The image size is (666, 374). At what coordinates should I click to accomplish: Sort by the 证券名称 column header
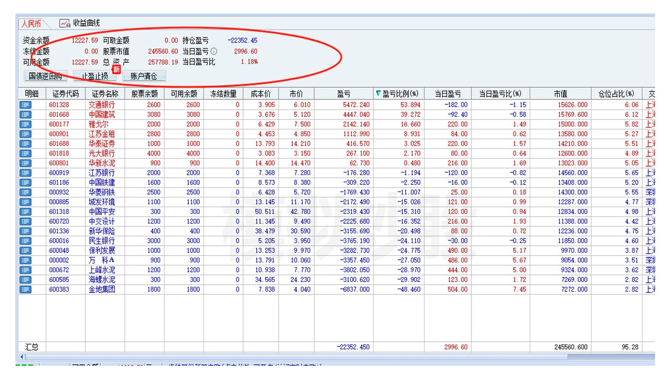coord(105,94)
